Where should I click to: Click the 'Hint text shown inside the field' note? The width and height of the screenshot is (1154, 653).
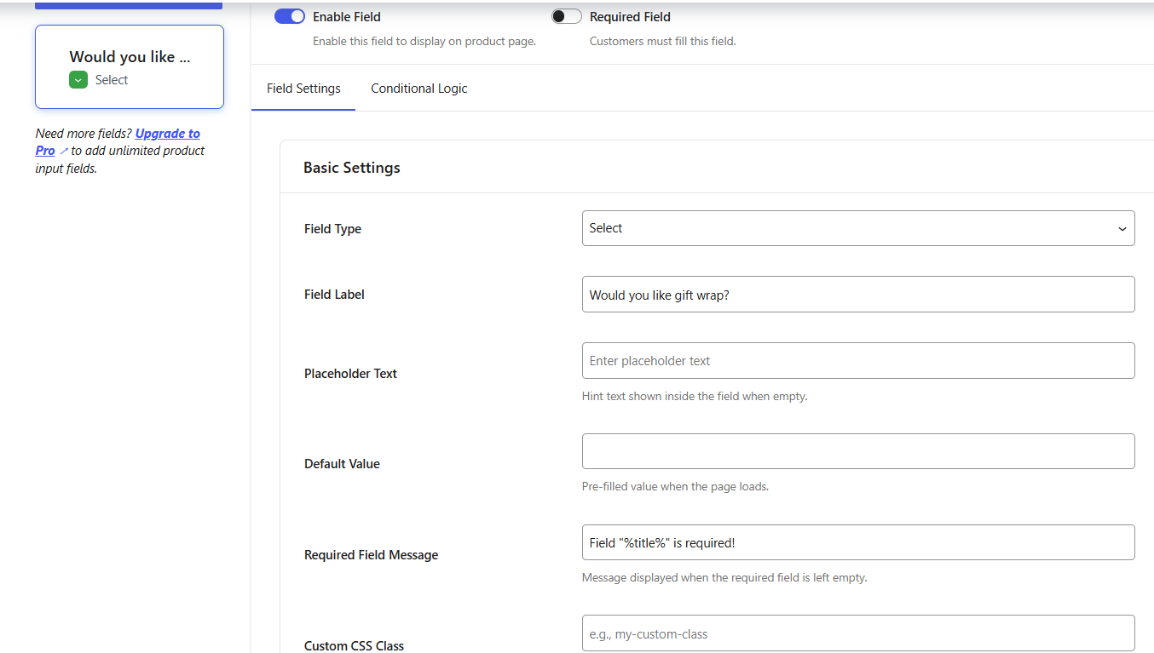point(695,397)
